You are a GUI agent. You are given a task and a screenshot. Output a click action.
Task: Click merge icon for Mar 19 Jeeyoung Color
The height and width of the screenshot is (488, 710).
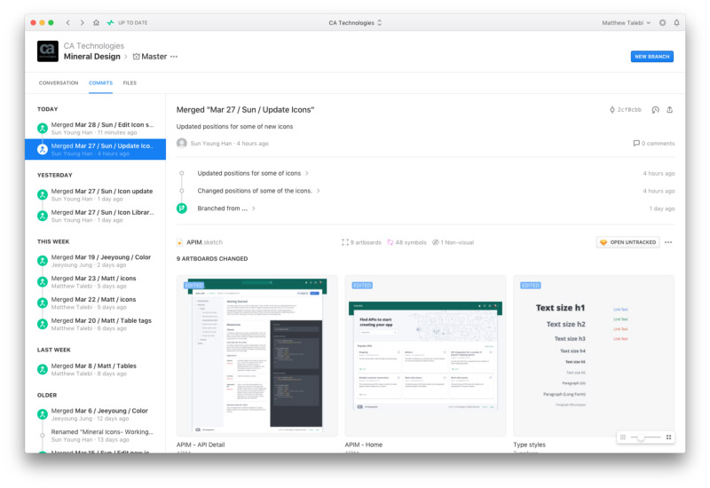(x=43, y=261)
